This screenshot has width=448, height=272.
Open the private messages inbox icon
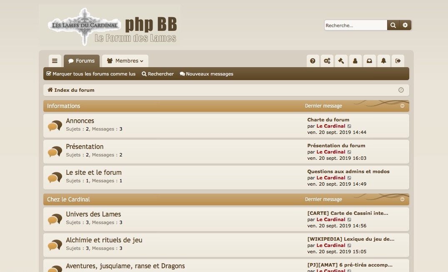tap(369, 61)
